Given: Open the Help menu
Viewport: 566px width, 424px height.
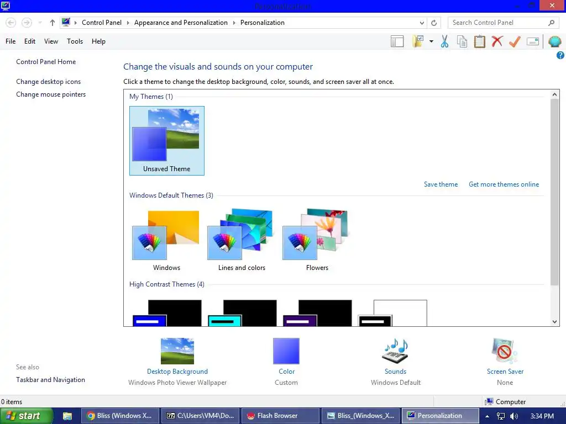Looking at the screenshot, I should click(x=98, y=41).
